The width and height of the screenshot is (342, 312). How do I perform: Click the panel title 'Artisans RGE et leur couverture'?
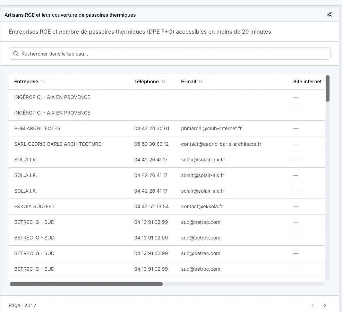[x=70, y=15]
